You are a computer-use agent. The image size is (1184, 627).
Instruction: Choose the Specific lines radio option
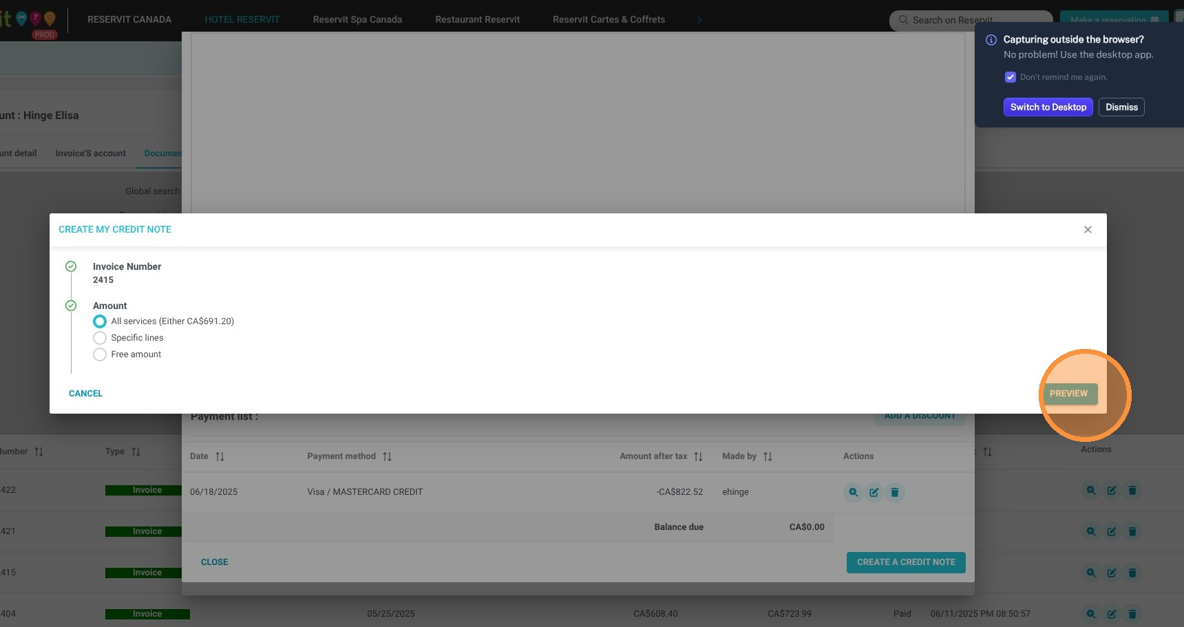[100, 338]
